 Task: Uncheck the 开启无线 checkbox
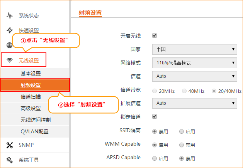pos(155,35)
